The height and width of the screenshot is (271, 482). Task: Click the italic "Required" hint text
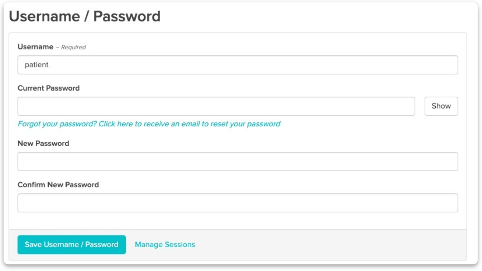pos(73,47)
